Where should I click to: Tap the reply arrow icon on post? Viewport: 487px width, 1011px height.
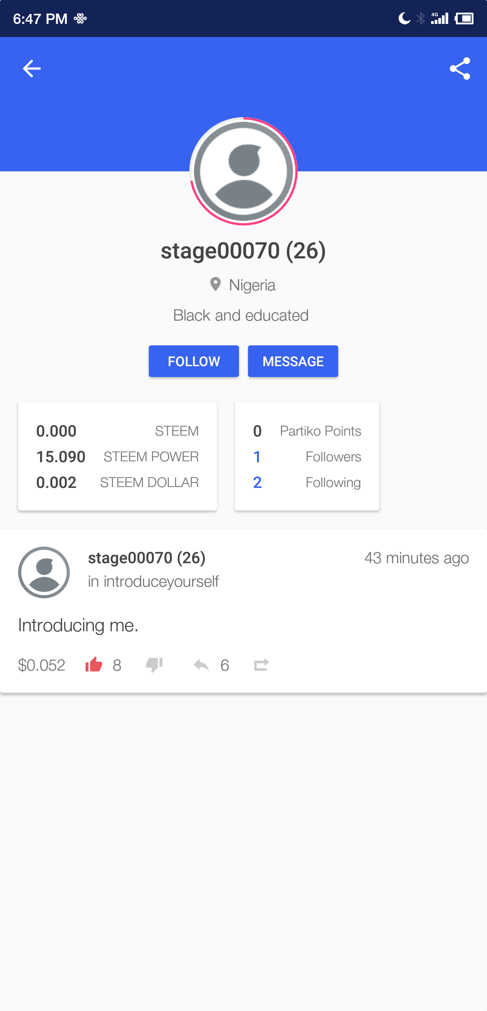pos(201,665)
